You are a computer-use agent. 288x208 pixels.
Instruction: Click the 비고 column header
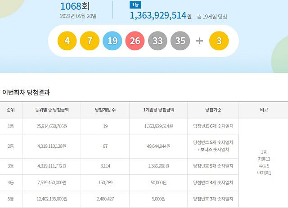tap(263, 110)
